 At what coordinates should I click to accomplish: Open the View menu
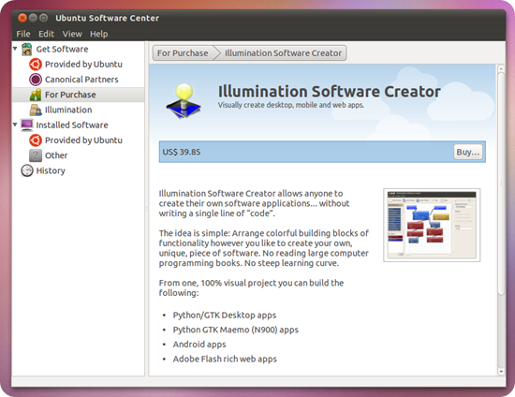click(72, 34)
